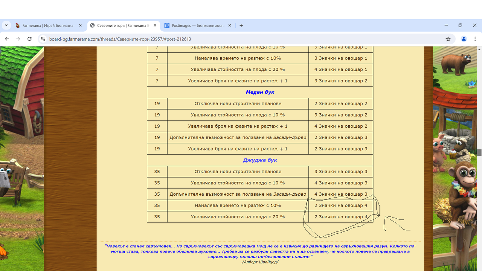The height and width of the screenshot is (271, 482).
Task: Close the Farmerama Играй безплатна tab
Action: pos(80,26)
